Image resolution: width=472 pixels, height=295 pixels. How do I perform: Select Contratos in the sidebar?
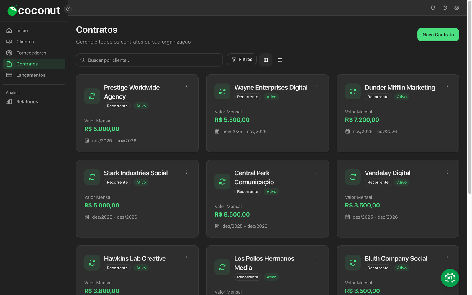click(34, 64)
